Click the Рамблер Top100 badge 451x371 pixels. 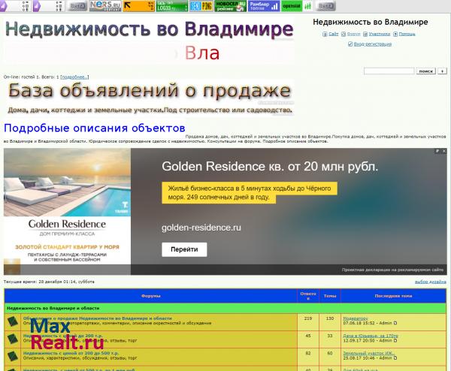[264, 6]
